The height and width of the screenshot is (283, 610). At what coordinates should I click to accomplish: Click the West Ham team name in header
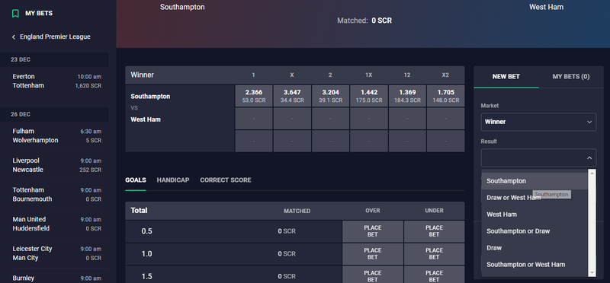pos(546,7)
